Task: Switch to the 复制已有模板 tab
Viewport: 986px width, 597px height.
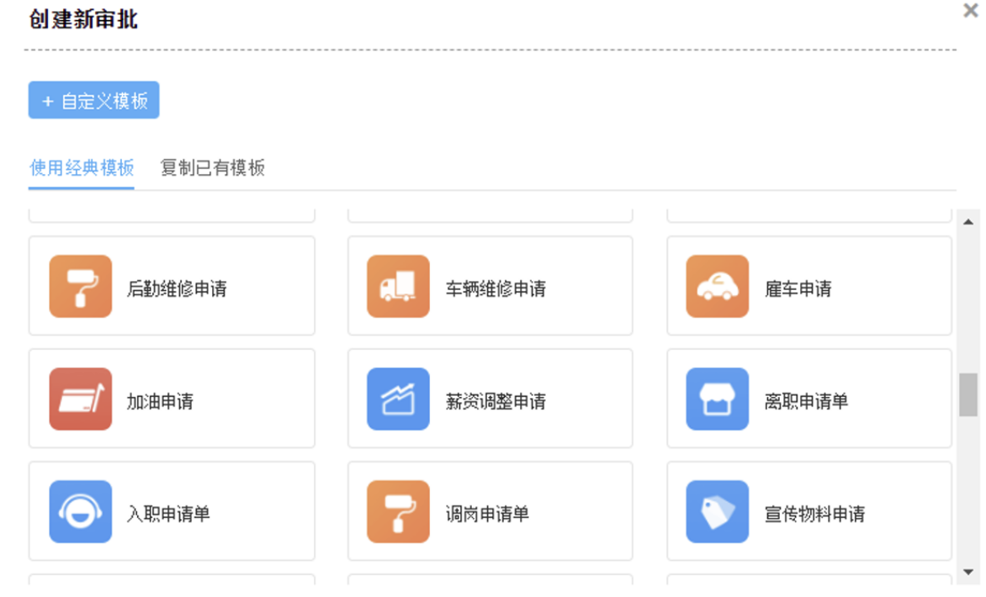Action: 213,168
